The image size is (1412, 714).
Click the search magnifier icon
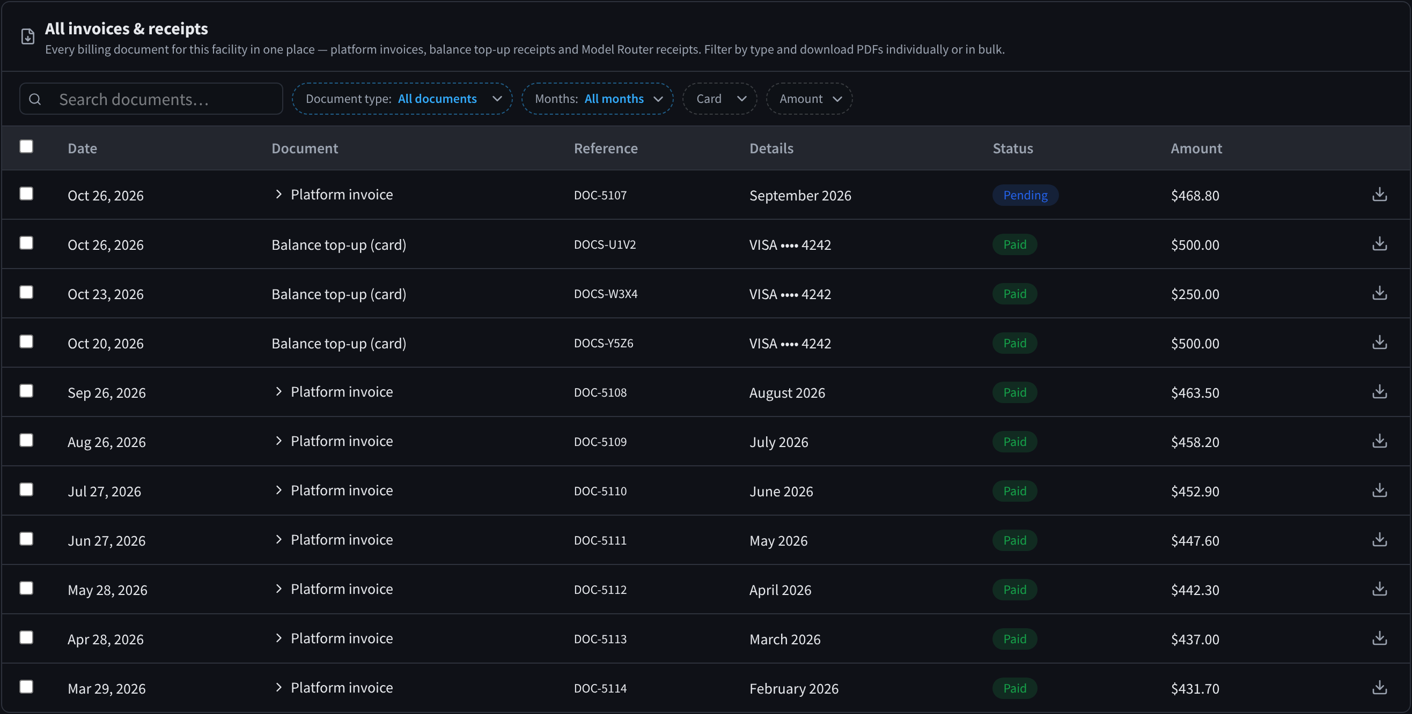(35, 99)
